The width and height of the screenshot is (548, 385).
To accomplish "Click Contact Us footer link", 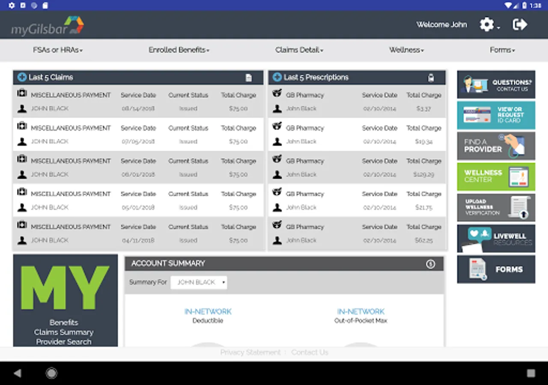I will [310, 352].
